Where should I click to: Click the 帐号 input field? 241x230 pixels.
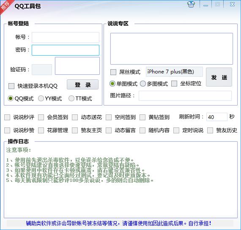pos(66,37)
